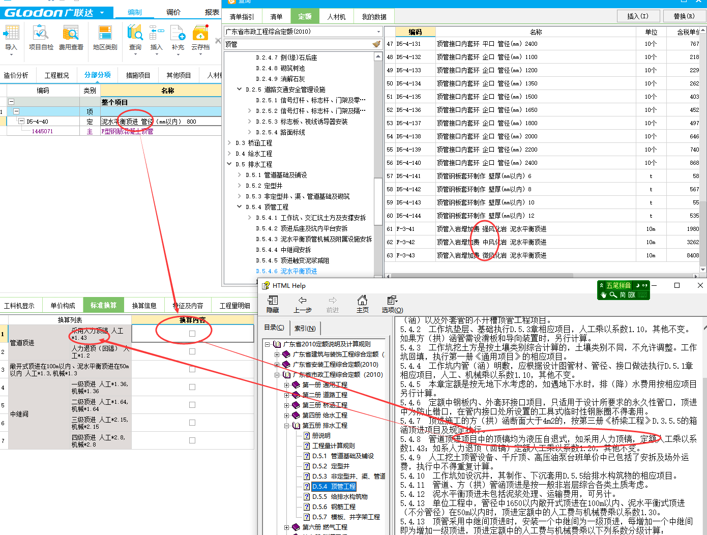
Task: Click the 补充 supplement icon
Action: (178, 34)
